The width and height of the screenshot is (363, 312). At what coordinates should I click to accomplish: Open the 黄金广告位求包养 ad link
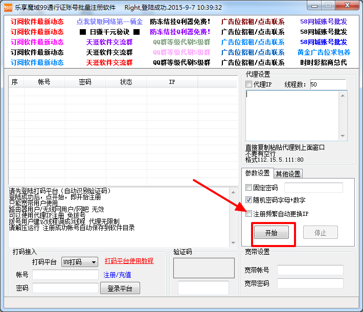coord(324,52)
